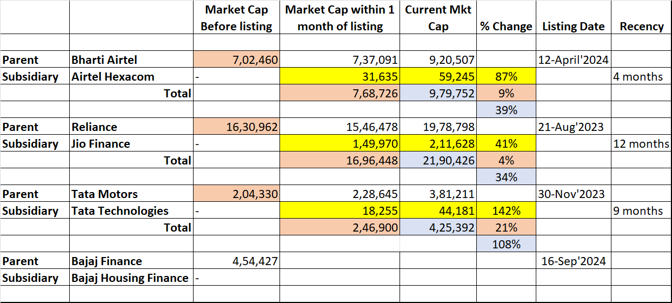The image size is (672, 303).
Task: Click the 16-Sep'2024 listing date cell
Action: coord(573,261)
